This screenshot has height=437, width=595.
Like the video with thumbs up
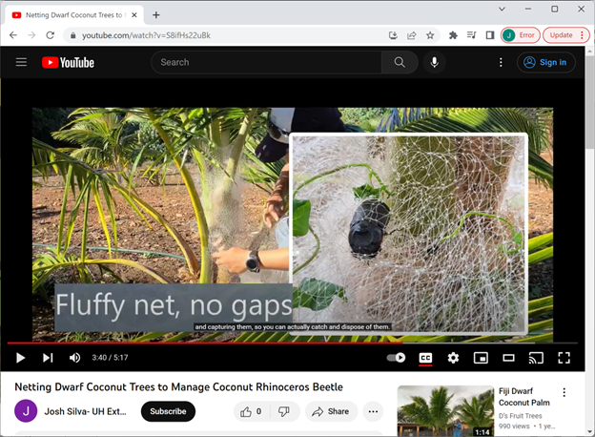coord(251,411)
